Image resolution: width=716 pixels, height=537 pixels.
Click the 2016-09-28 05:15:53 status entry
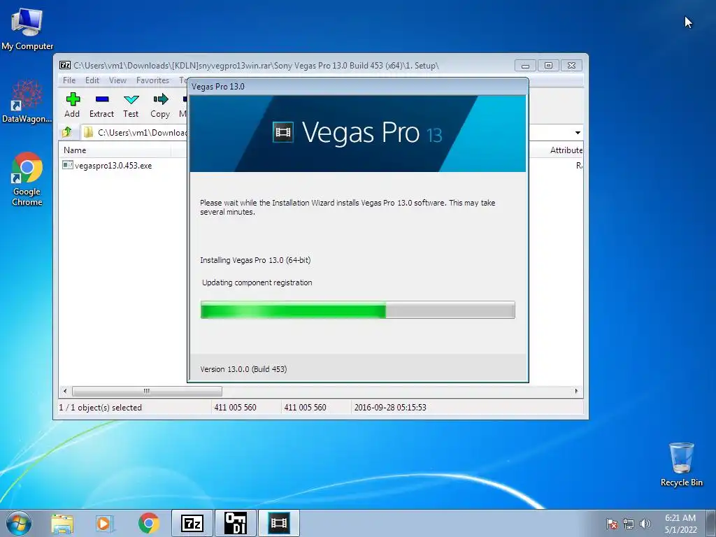[390, 408]
